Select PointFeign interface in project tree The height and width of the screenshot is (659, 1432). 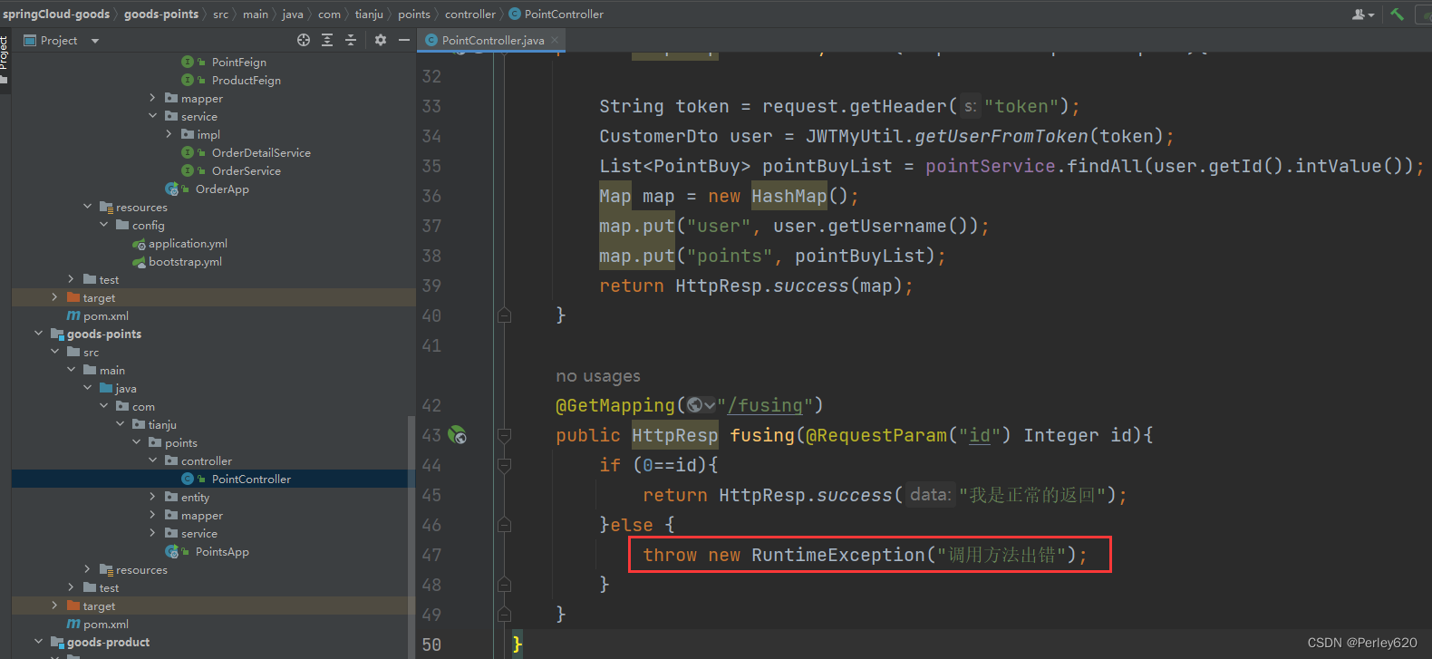click(238, 62)
